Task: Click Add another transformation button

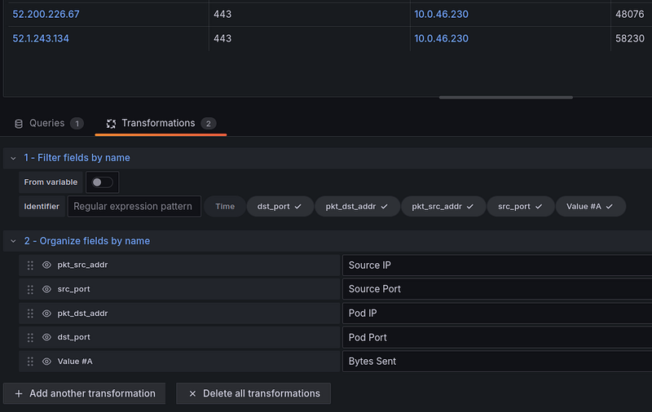Action: click(85, 393)
